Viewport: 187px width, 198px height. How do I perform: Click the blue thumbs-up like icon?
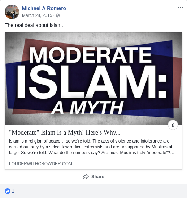(x=8, y=191)
